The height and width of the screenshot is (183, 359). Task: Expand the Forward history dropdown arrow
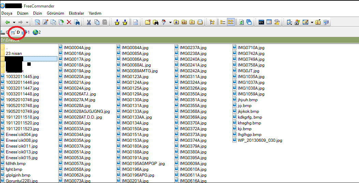(27, 22)
